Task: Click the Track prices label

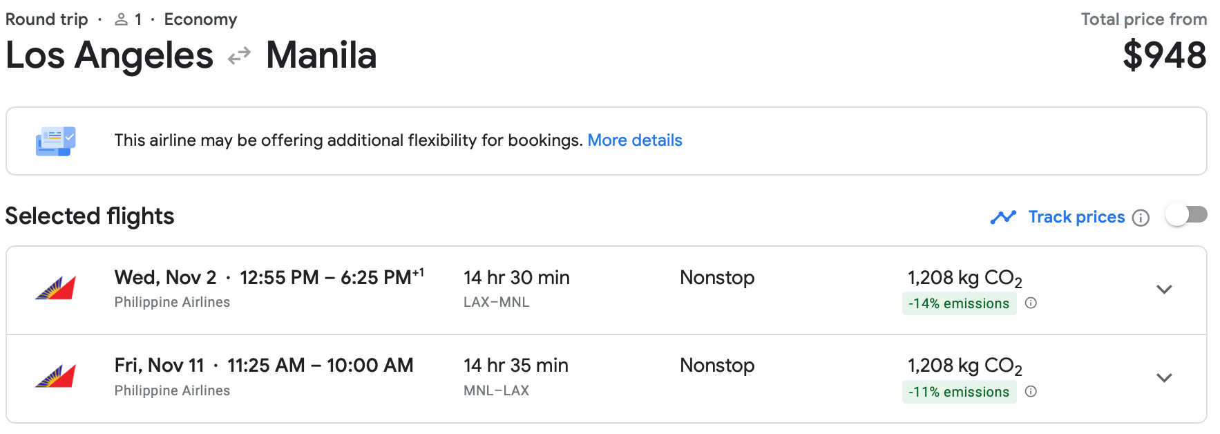Action: (1076, 217)
